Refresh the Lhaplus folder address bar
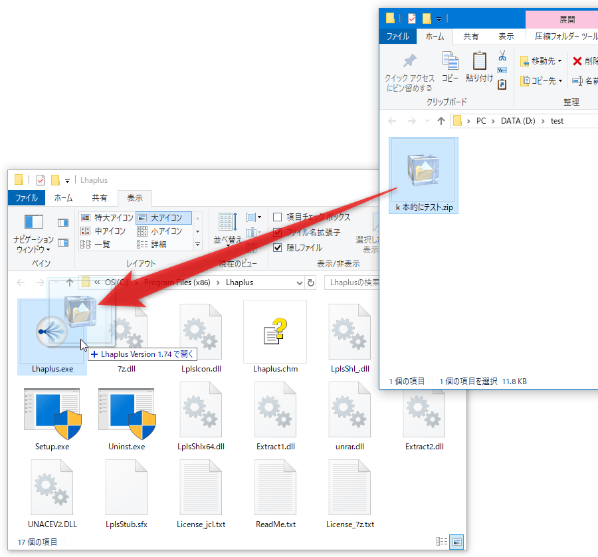Image resolution: width=598 pixels, height=557 pixels. point(311,282)
